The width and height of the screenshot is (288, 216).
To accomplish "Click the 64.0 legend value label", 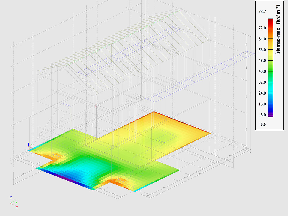I will point(262,39).
